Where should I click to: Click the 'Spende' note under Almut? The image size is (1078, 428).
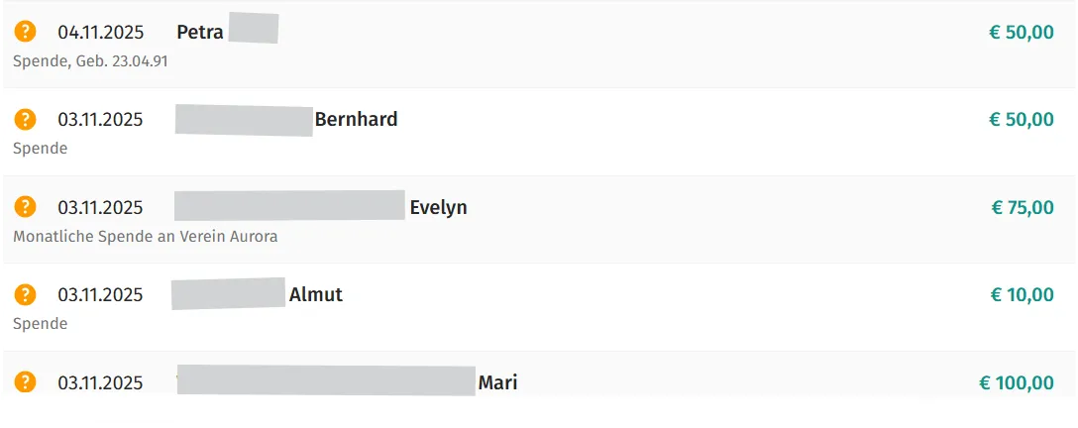pos(41,324)
